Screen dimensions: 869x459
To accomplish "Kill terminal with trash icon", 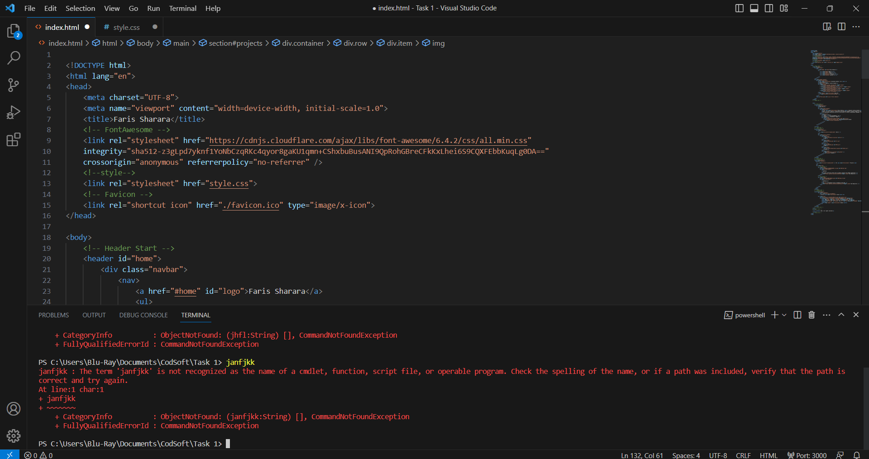I will [x=812, y=315].
